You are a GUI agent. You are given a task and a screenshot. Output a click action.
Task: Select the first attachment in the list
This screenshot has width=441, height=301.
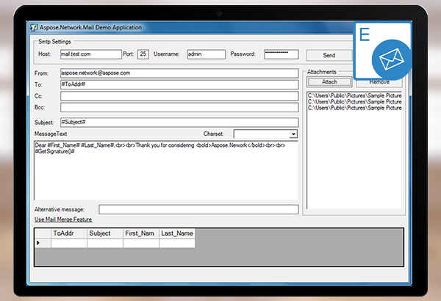[354, 95]
